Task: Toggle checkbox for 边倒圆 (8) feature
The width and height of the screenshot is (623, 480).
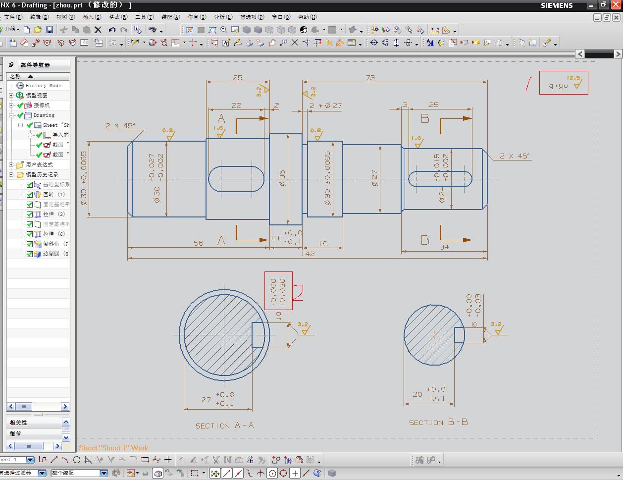Action: [30, 254]
